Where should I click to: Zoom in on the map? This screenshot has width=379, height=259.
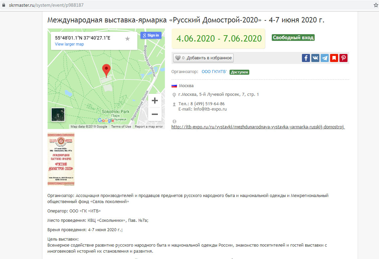155,101
